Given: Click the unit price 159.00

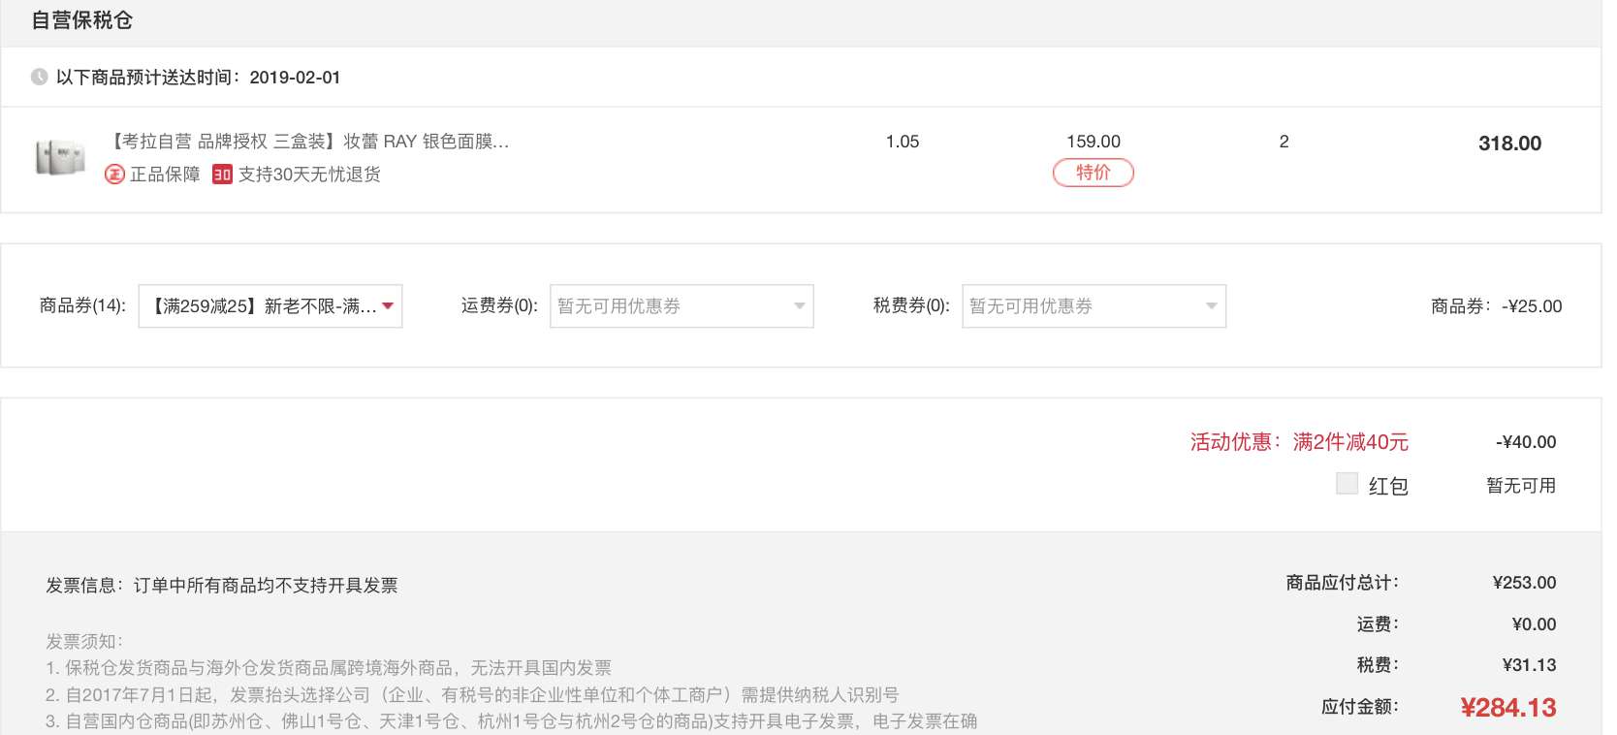Looking at the screenshot, I should (x=1094, y=142).
